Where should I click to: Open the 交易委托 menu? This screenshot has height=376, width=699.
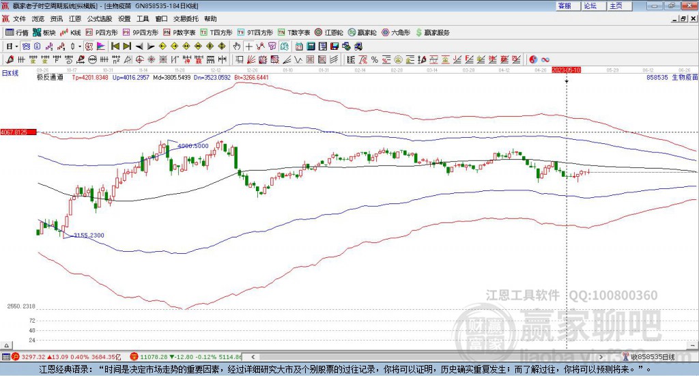click(x=186, y=18)
